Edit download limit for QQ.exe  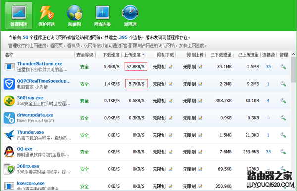[x=170, y=152]
